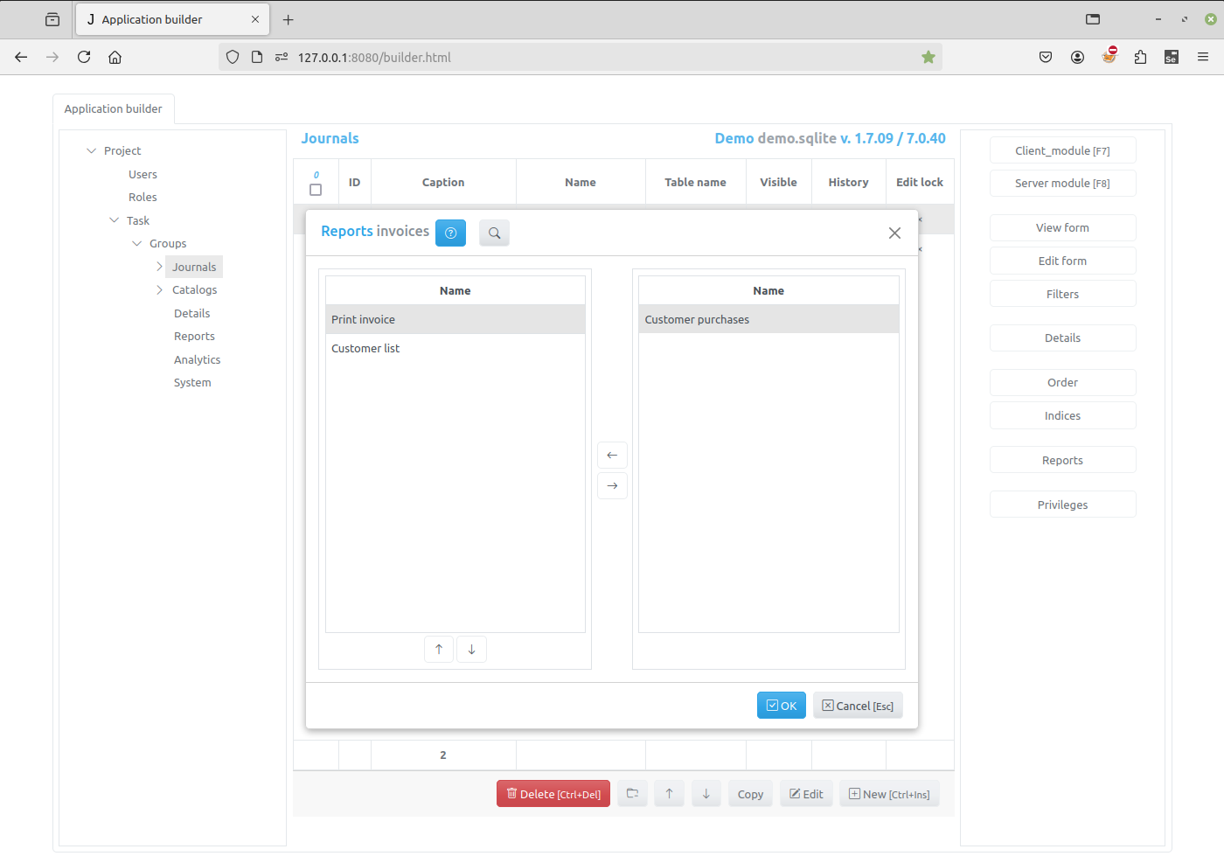1224x863 pixels.
Task: Open the help icon in Reports invoices dialog
Action: (x=450, y=233)
